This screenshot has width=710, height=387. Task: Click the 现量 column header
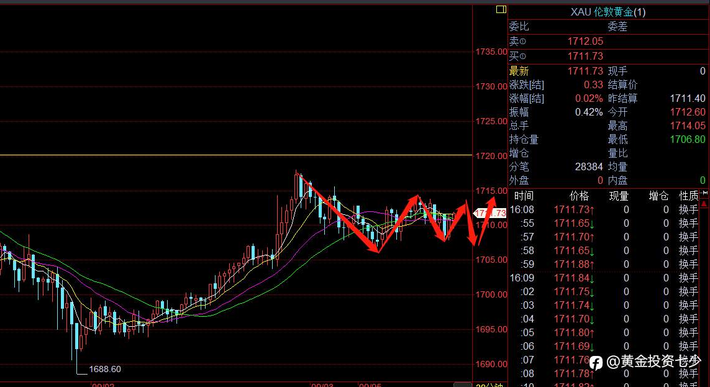[619, 196]
